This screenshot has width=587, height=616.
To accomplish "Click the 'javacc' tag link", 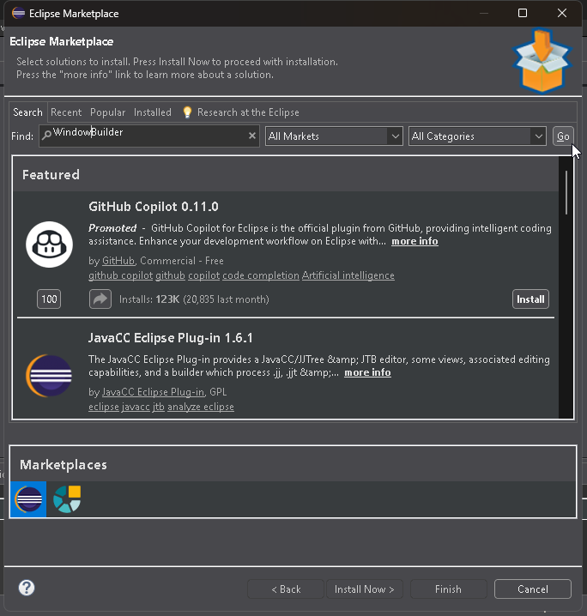I will (136, 407).
